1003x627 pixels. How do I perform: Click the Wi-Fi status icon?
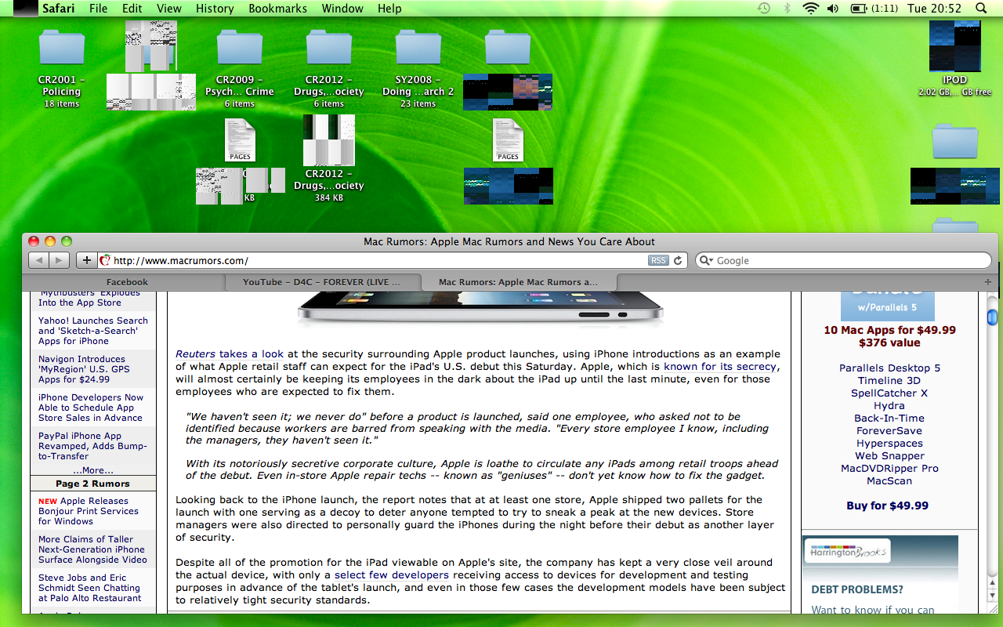810,9
